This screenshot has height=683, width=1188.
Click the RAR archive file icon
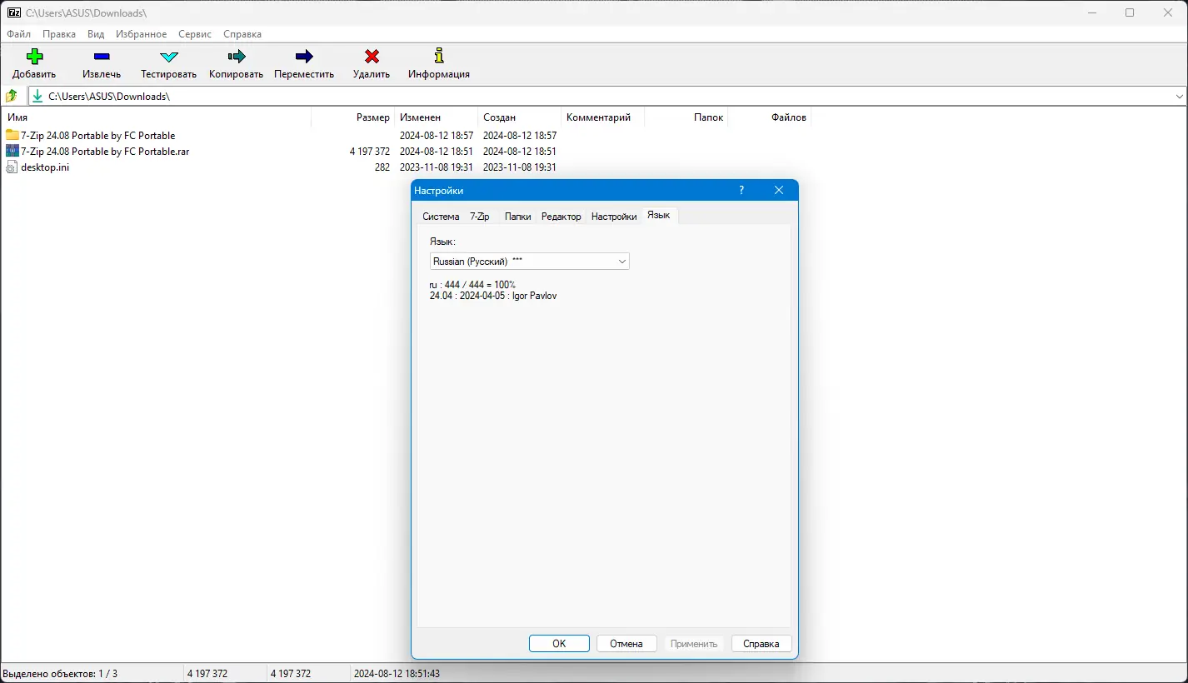click(x=12, y=151)
